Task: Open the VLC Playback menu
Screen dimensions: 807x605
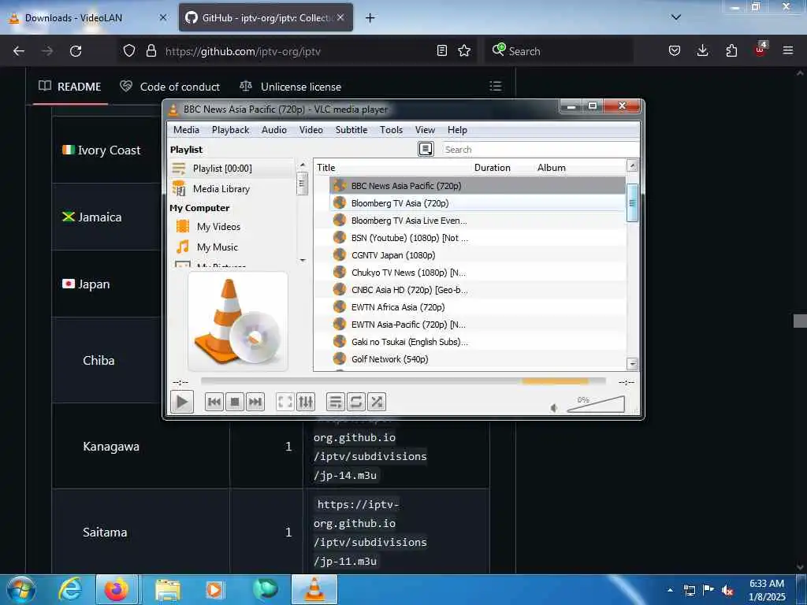Action: coord(231,130)
